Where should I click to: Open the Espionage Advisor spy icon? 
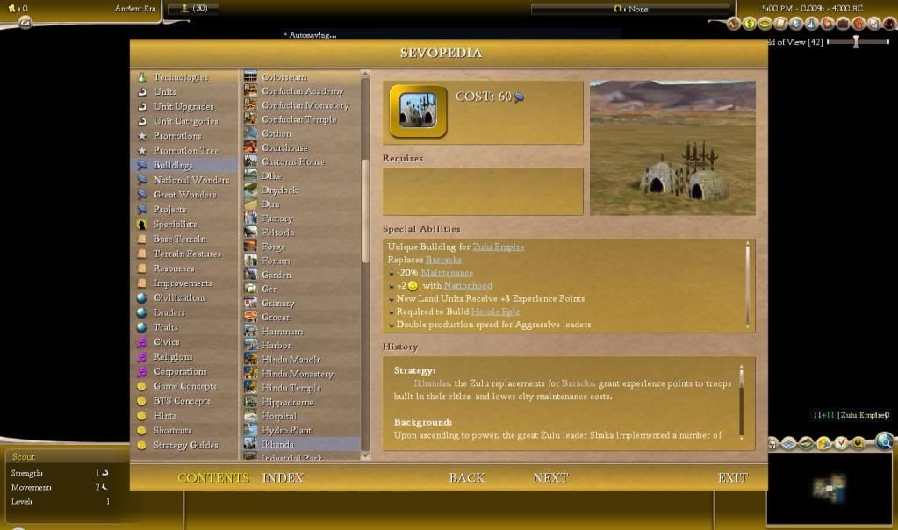(889, 24)
